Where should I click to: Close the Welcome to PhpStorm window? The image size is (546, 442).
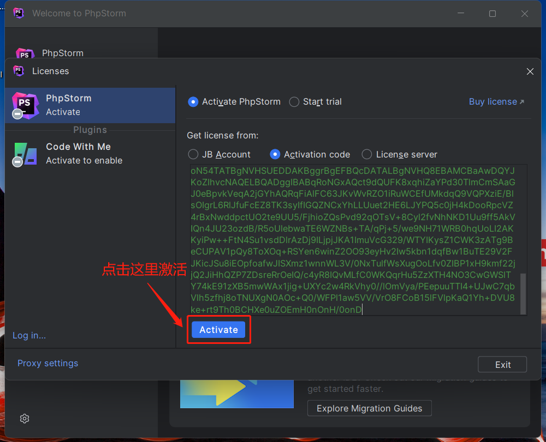(x=524, y=14)
